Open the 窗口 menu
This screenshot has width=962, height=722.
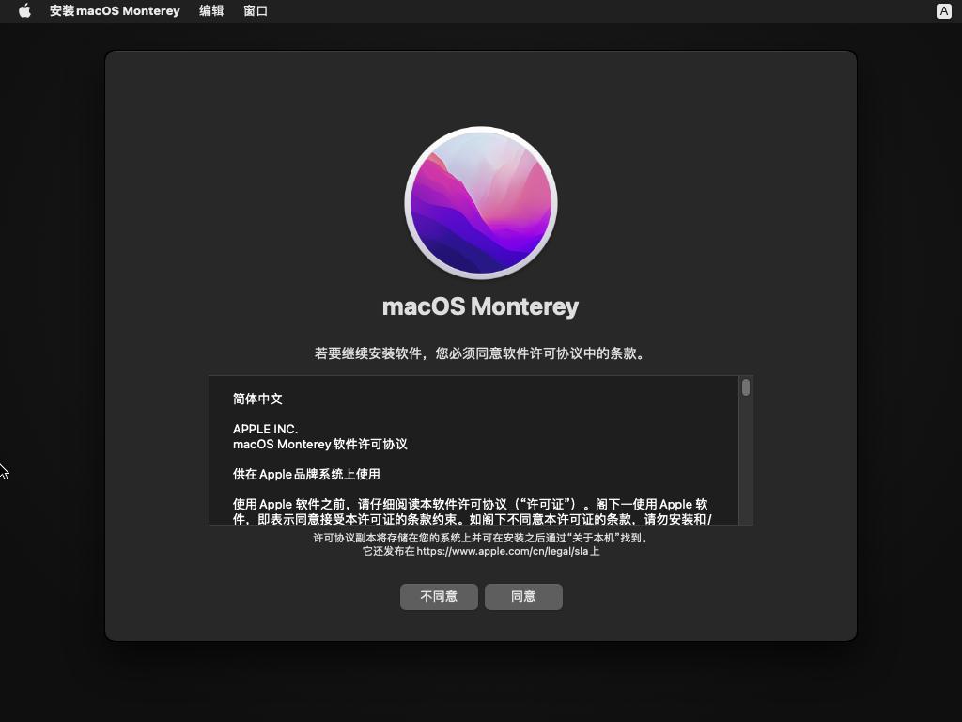(256, 10)
